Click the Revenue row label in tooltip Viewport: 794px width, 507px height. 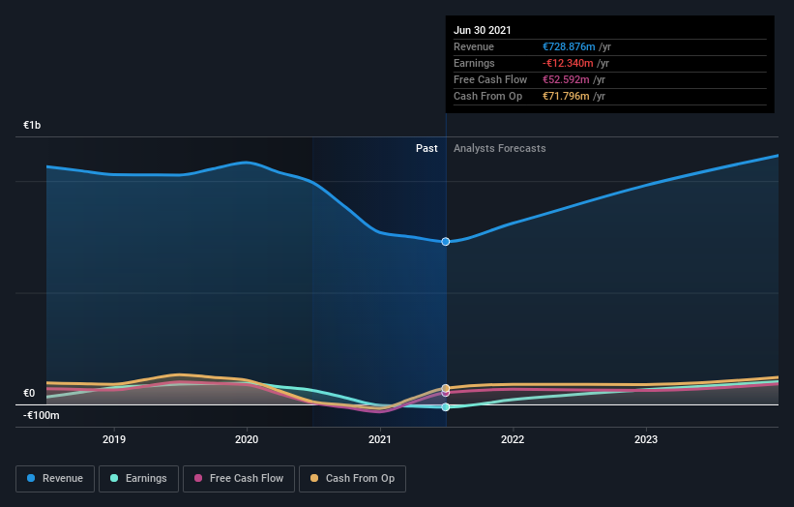click(474, 46)
